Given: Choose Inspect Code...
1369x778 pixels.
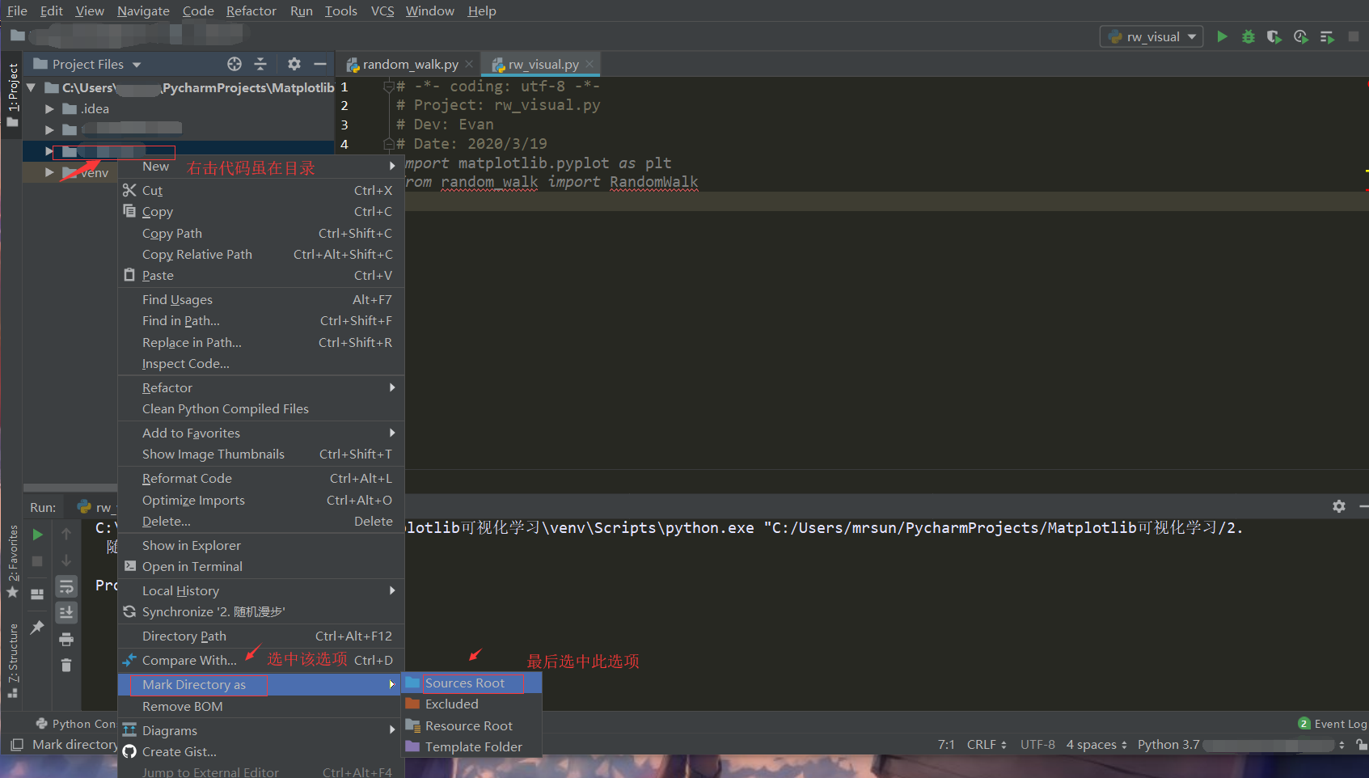Looking at the screenshot, I should [261, 363].
